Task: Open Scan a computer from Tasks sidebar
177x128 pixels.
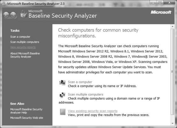Action: [20, 37]
